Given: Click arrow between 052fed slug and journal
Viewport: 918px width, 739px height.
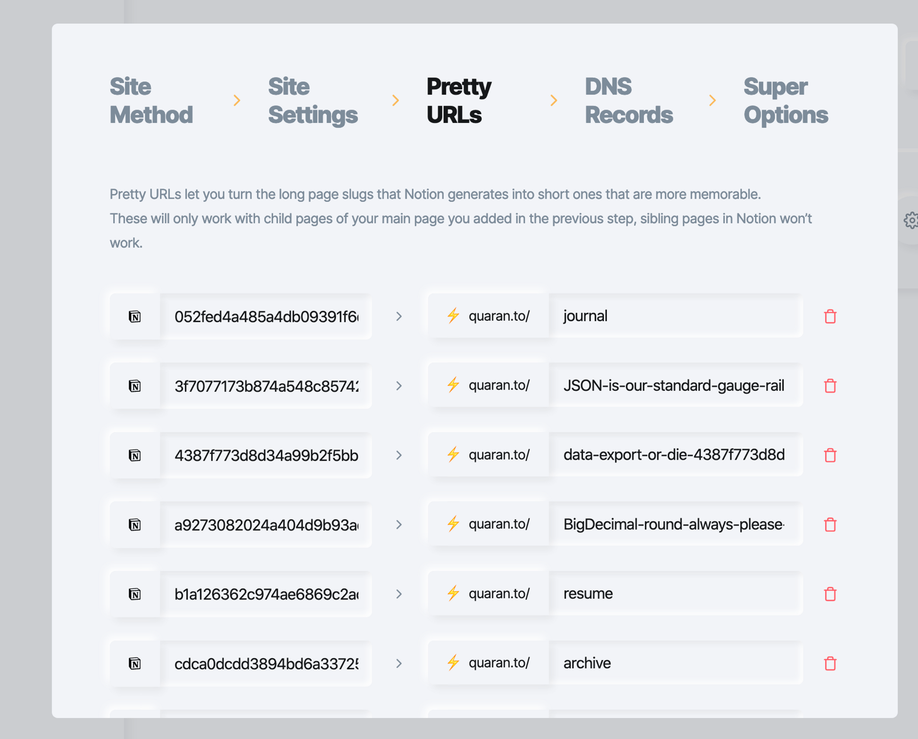Looking at the screenshot, I should tap(399, 316).
